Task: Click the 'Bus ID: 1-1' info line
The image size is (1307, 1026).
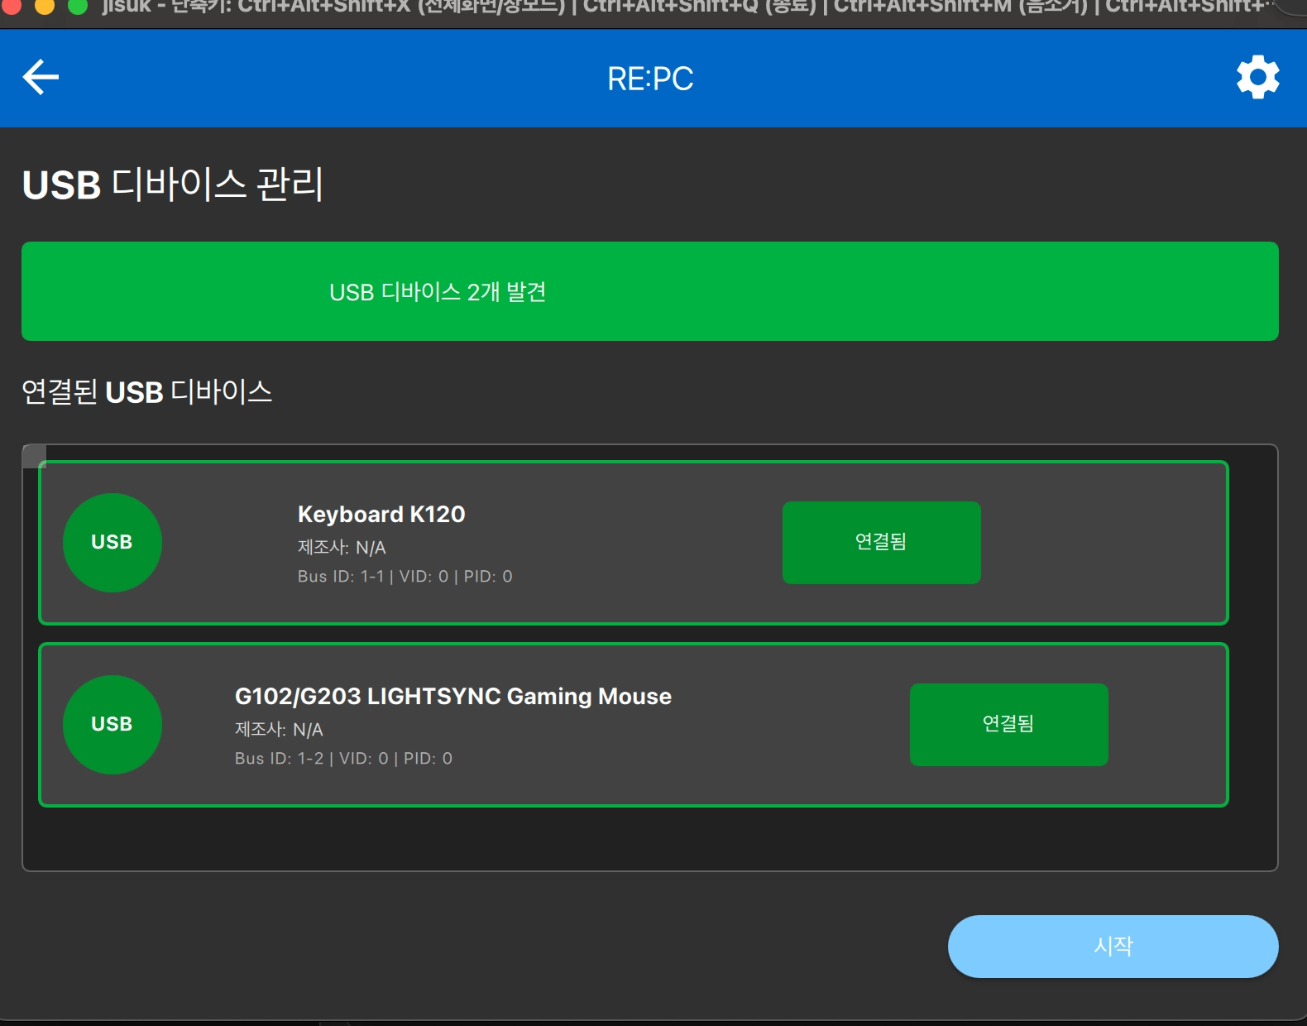Action: [405, 577]
